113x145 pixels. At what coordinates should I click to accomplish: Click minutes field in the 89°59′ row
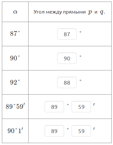81,107
